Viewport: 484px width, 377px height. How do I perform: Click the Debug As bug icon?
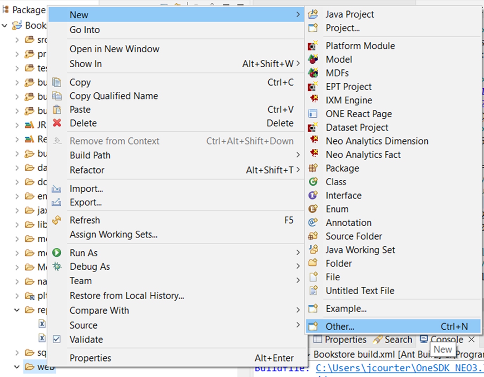tap(57, 267)
